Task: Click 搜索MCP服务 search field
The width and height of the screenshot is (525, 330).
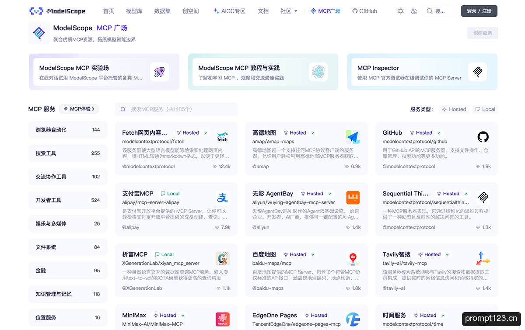Action: tap(176, 109)
